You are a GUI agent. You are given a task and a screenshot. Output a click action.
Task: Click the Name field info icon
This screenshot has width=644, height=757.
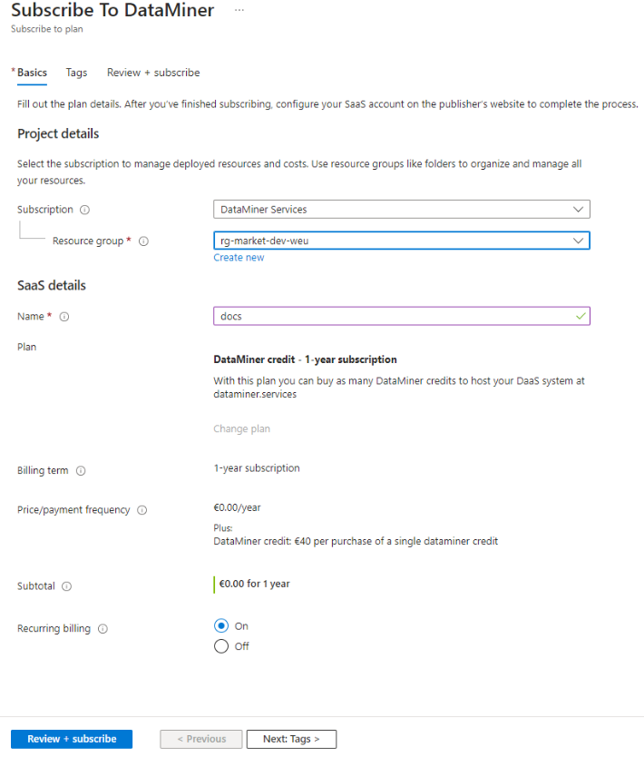click(x=64, y=317)
